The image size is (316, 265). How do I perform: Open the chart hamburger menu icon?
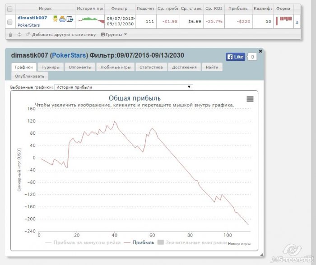[250, 99]
